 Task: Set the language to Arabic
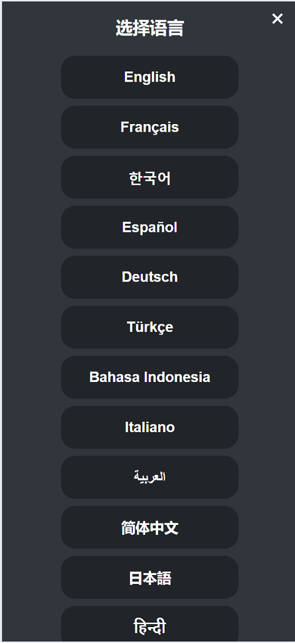[149, 477]
